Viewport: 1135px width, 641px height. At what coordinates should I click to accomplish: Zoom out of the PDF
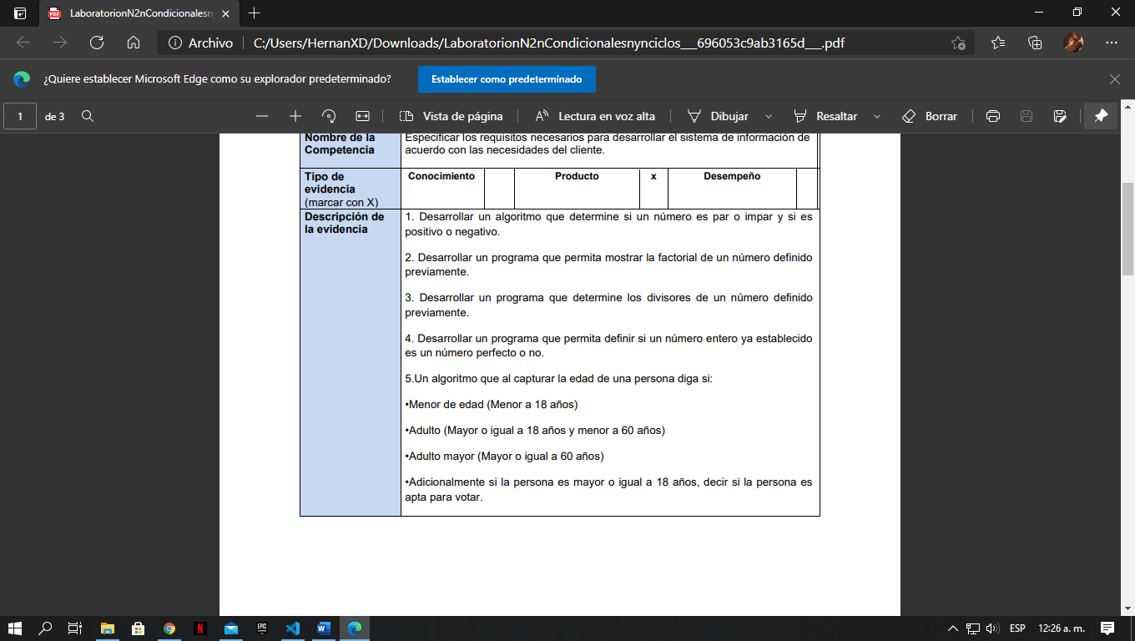point(262,116)
